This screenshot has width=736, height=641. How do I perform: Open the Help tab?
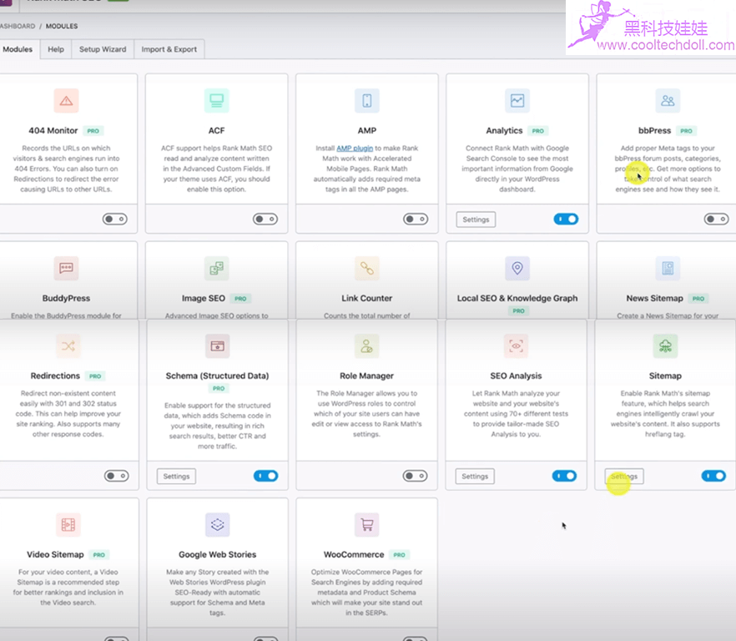tap(56, 49)
